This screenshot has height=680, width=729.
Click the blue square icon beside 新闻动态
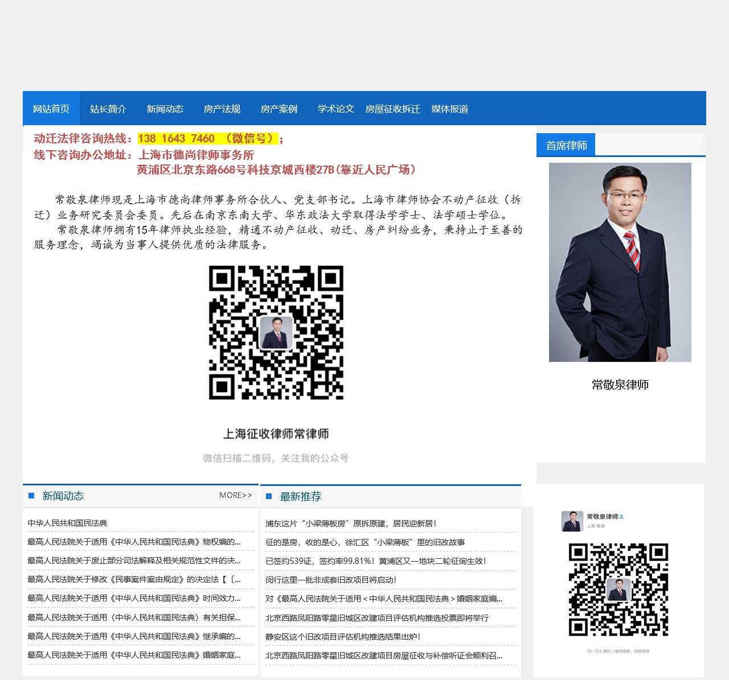(31, 496)
